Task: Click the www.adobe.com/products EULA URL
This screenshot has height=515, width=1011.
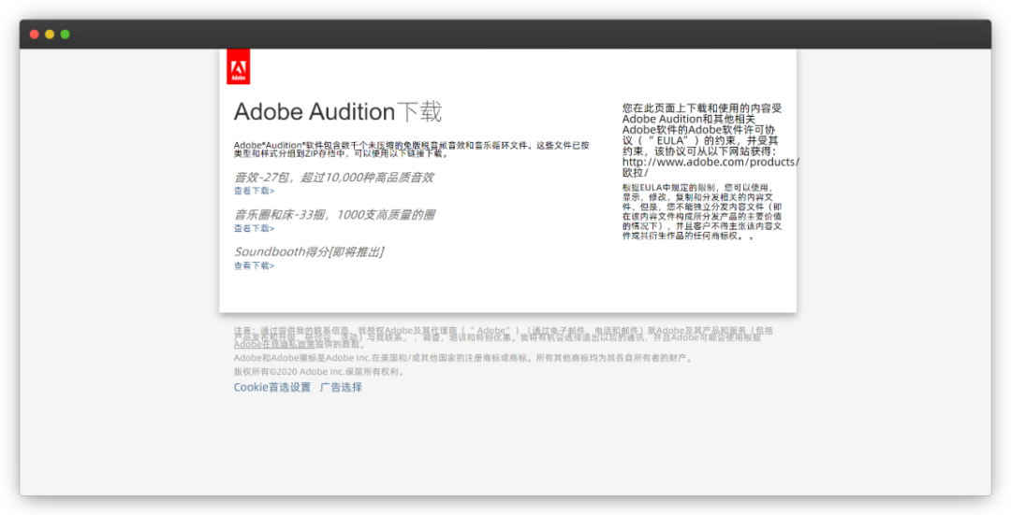Action: click(x=711, y=162)
